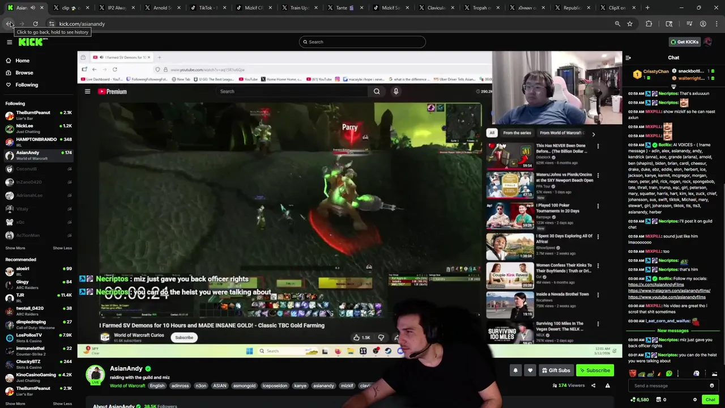Collapse recommended list with bottom Show Less
The width and height of the screenshot is (725, 408).
tap(62, 403)
